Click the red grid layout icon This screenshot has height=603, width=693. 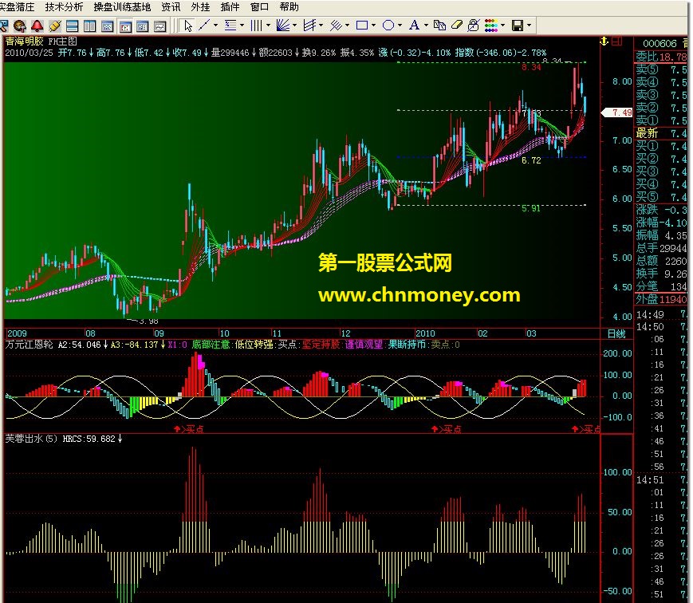[616, 41]
